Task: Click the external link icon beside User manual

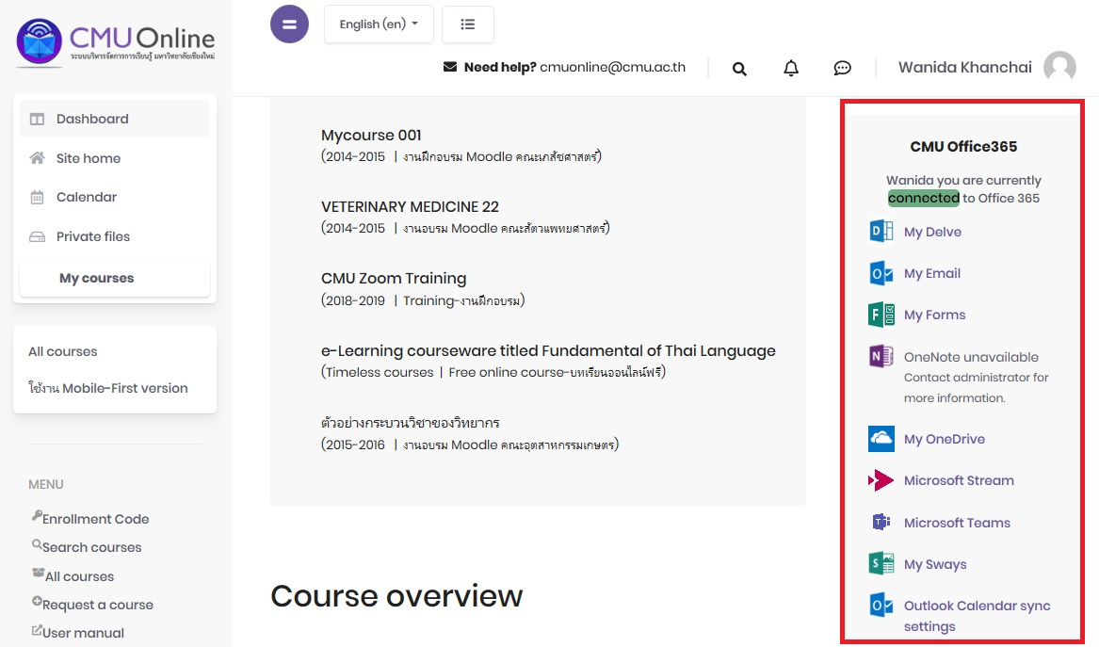Action: [37, 630]
